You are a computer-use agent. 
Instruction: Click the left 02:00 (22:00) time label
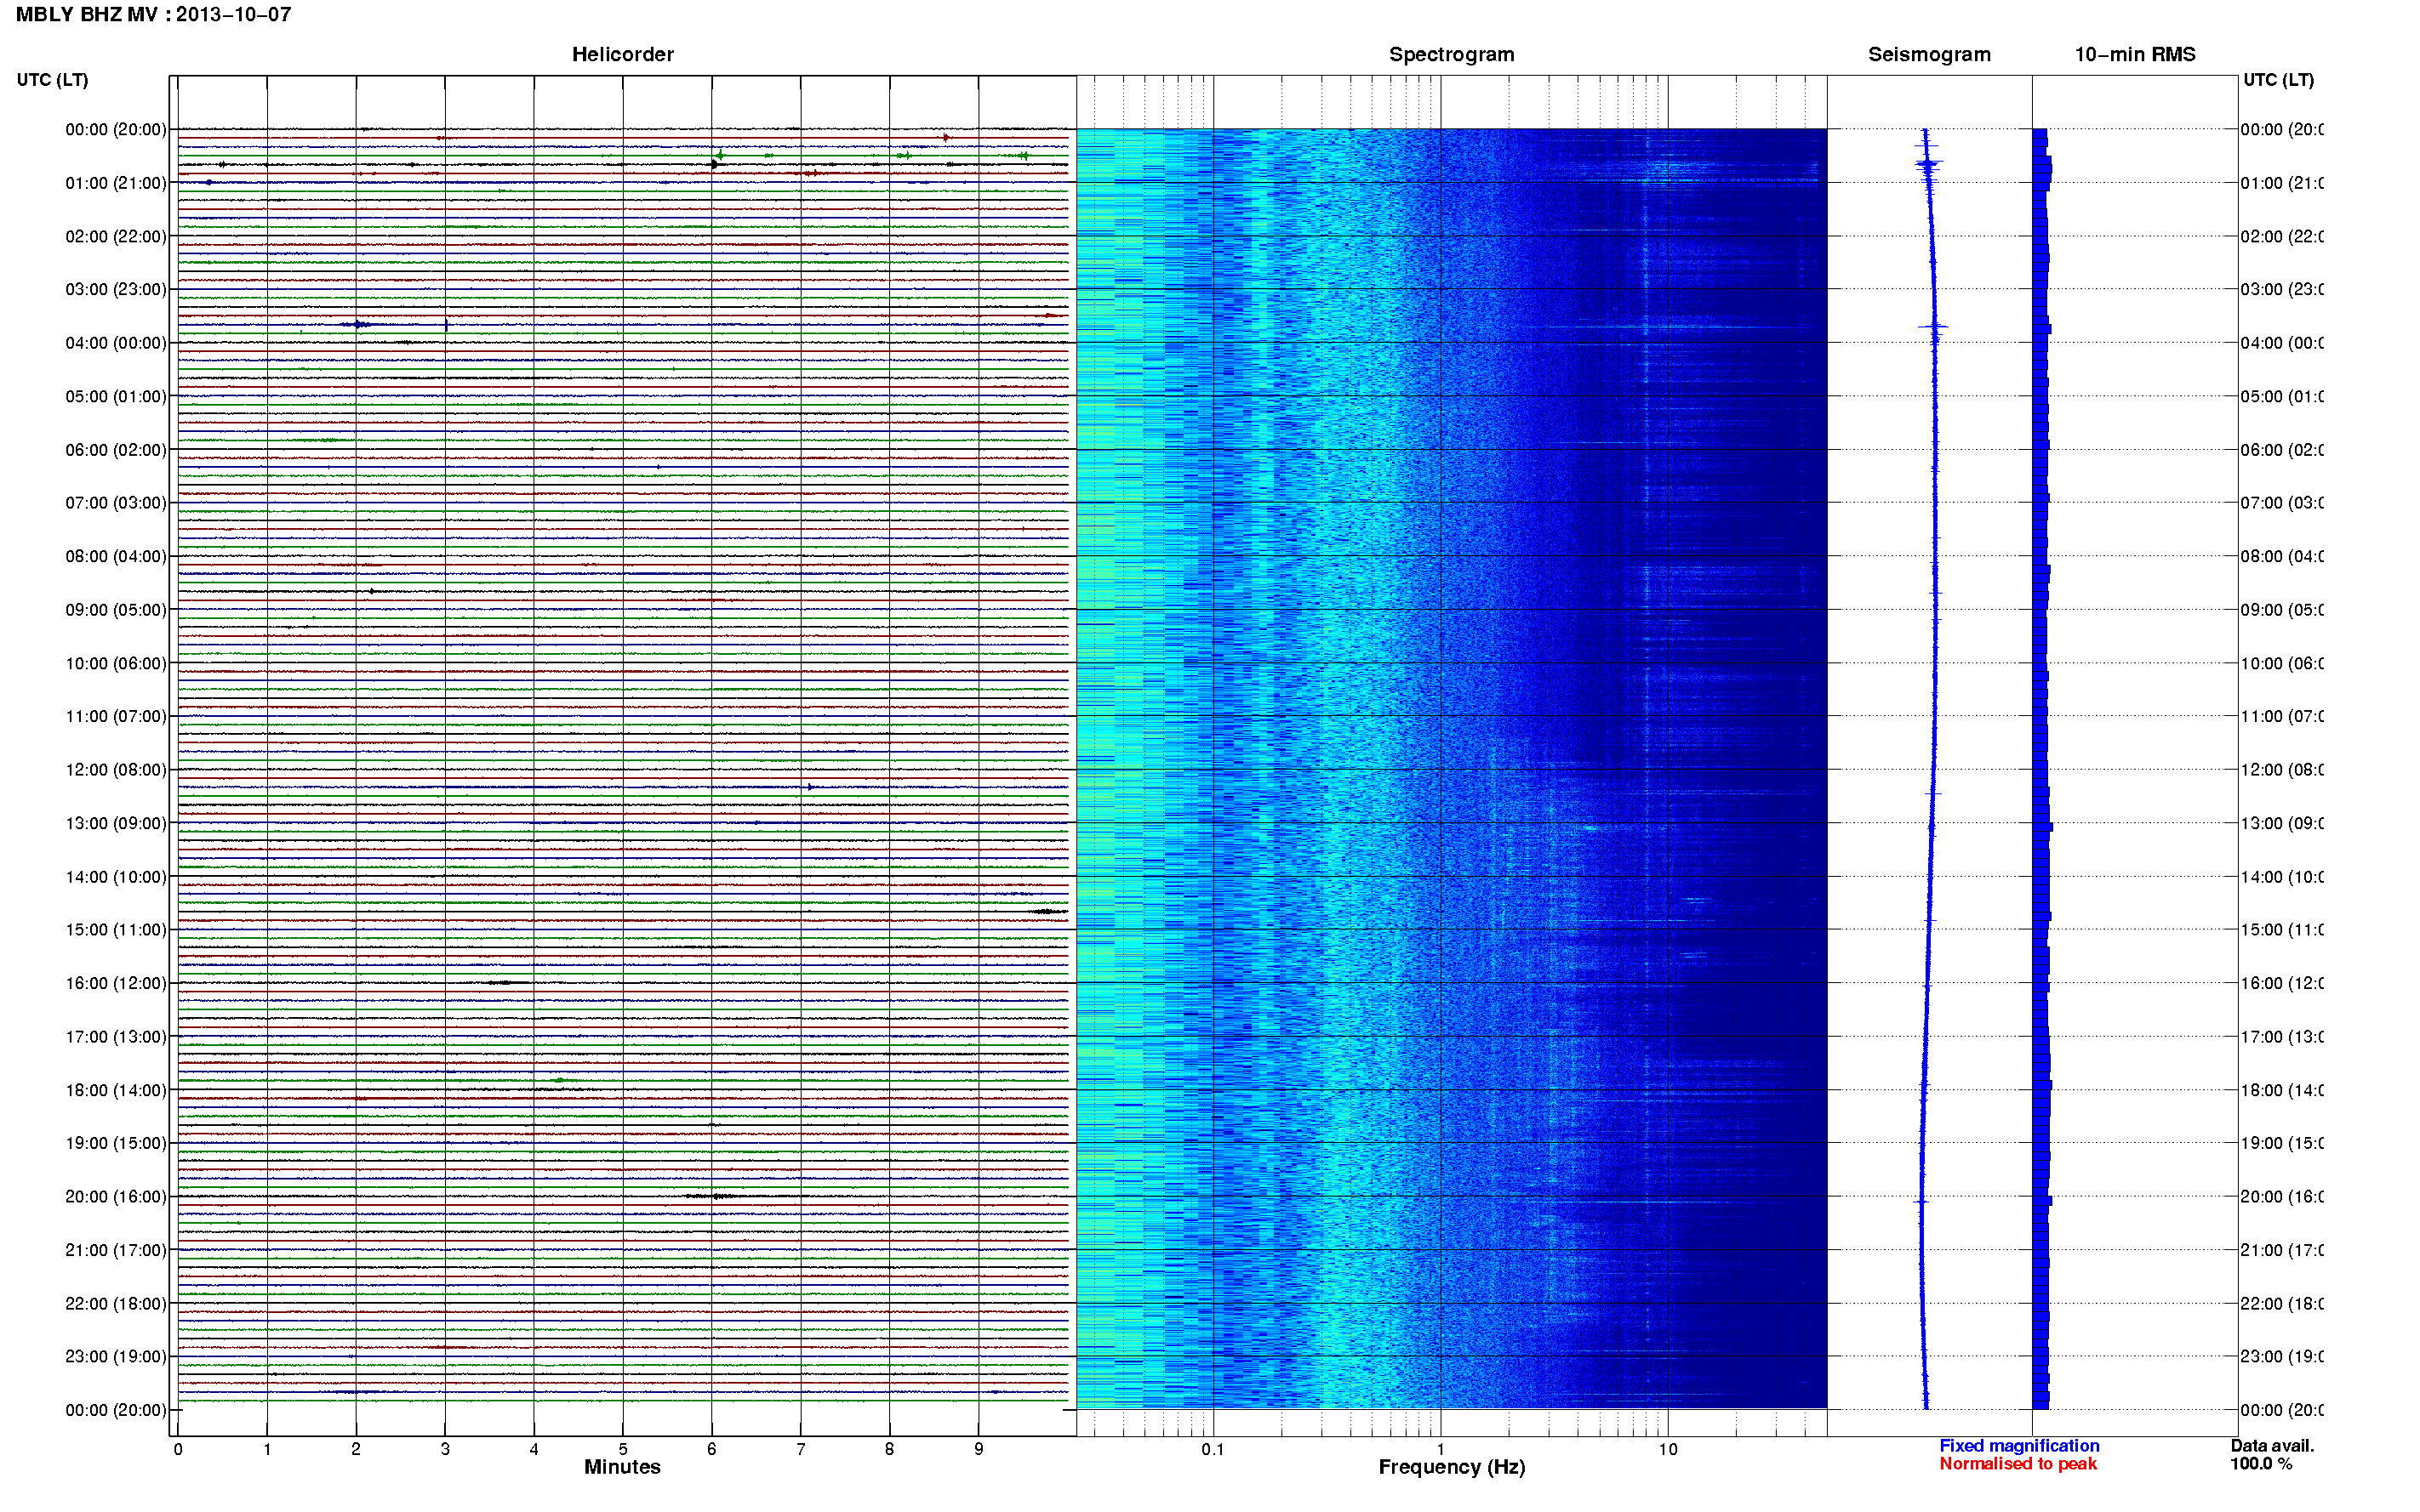tap(116, 237)
